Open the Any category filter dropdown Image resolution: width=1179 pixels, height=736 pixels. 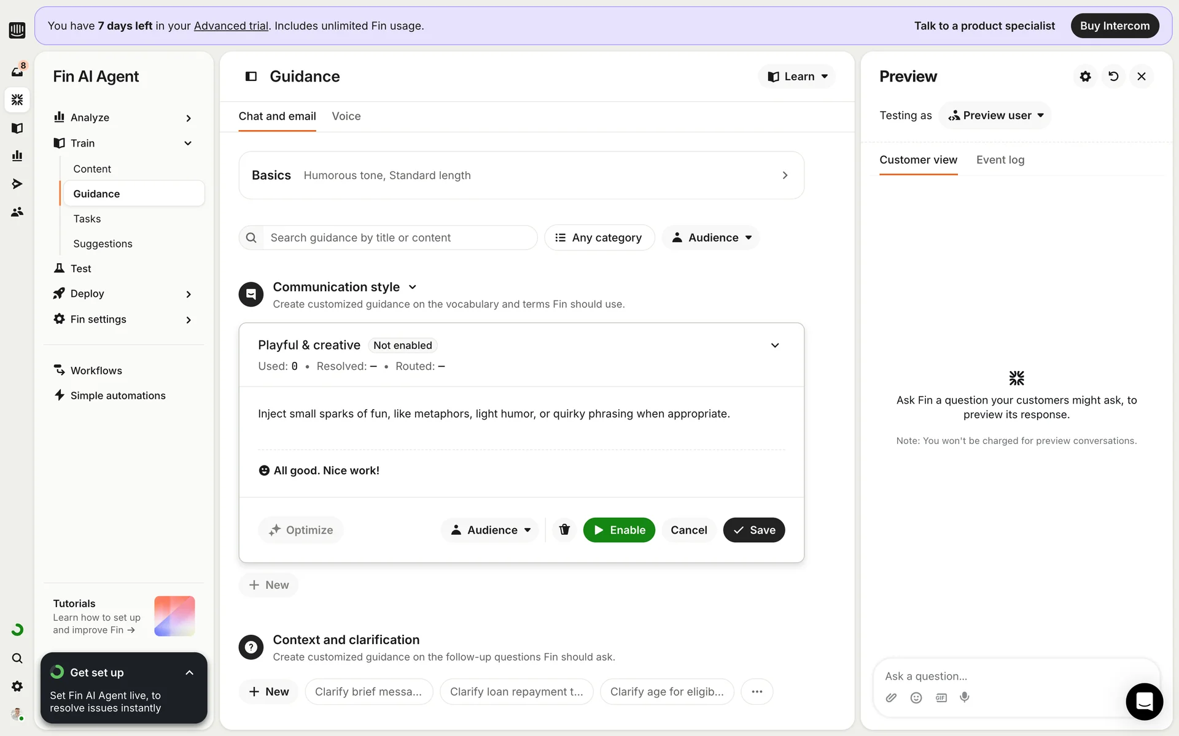point(599,237)
